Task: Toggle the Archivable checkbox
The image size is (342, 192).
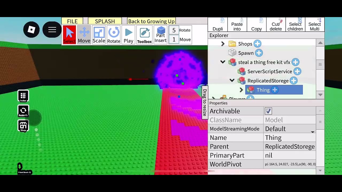Action: tap(268, 111)
